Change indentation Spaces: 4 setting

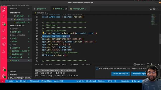pos(102,81)
